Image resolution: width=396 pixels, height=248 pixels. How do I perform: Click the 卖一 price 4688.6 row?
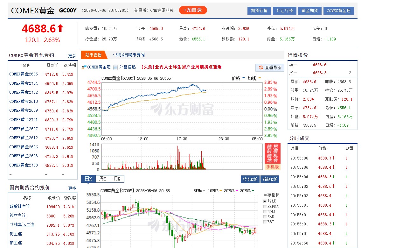322,65
